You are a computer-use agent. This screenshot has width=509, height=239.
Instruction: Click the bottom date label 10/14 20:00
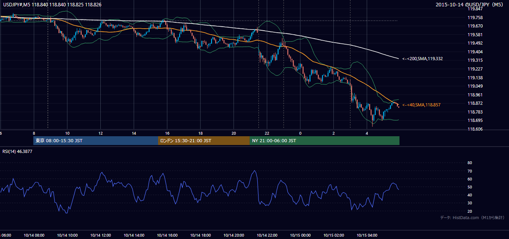(234, 235)
